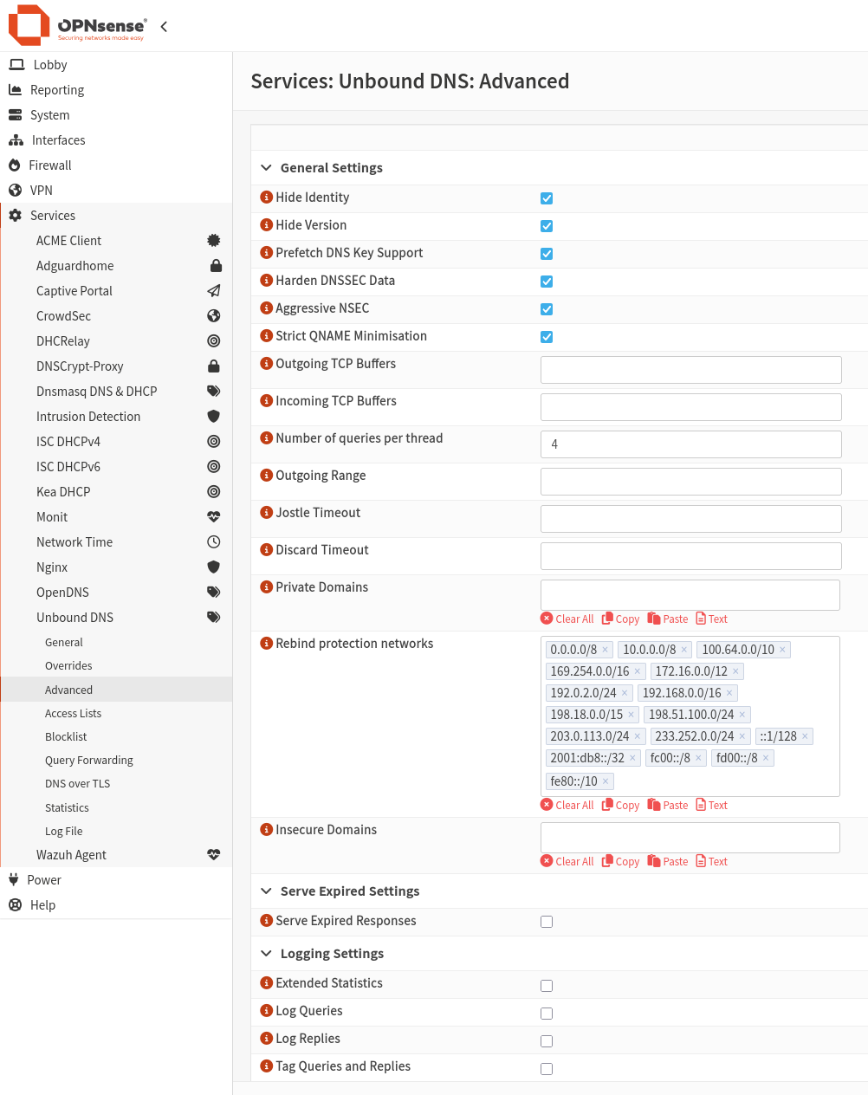
Task: Uncheck Hide Version checkbox
Action: point(547,226)
